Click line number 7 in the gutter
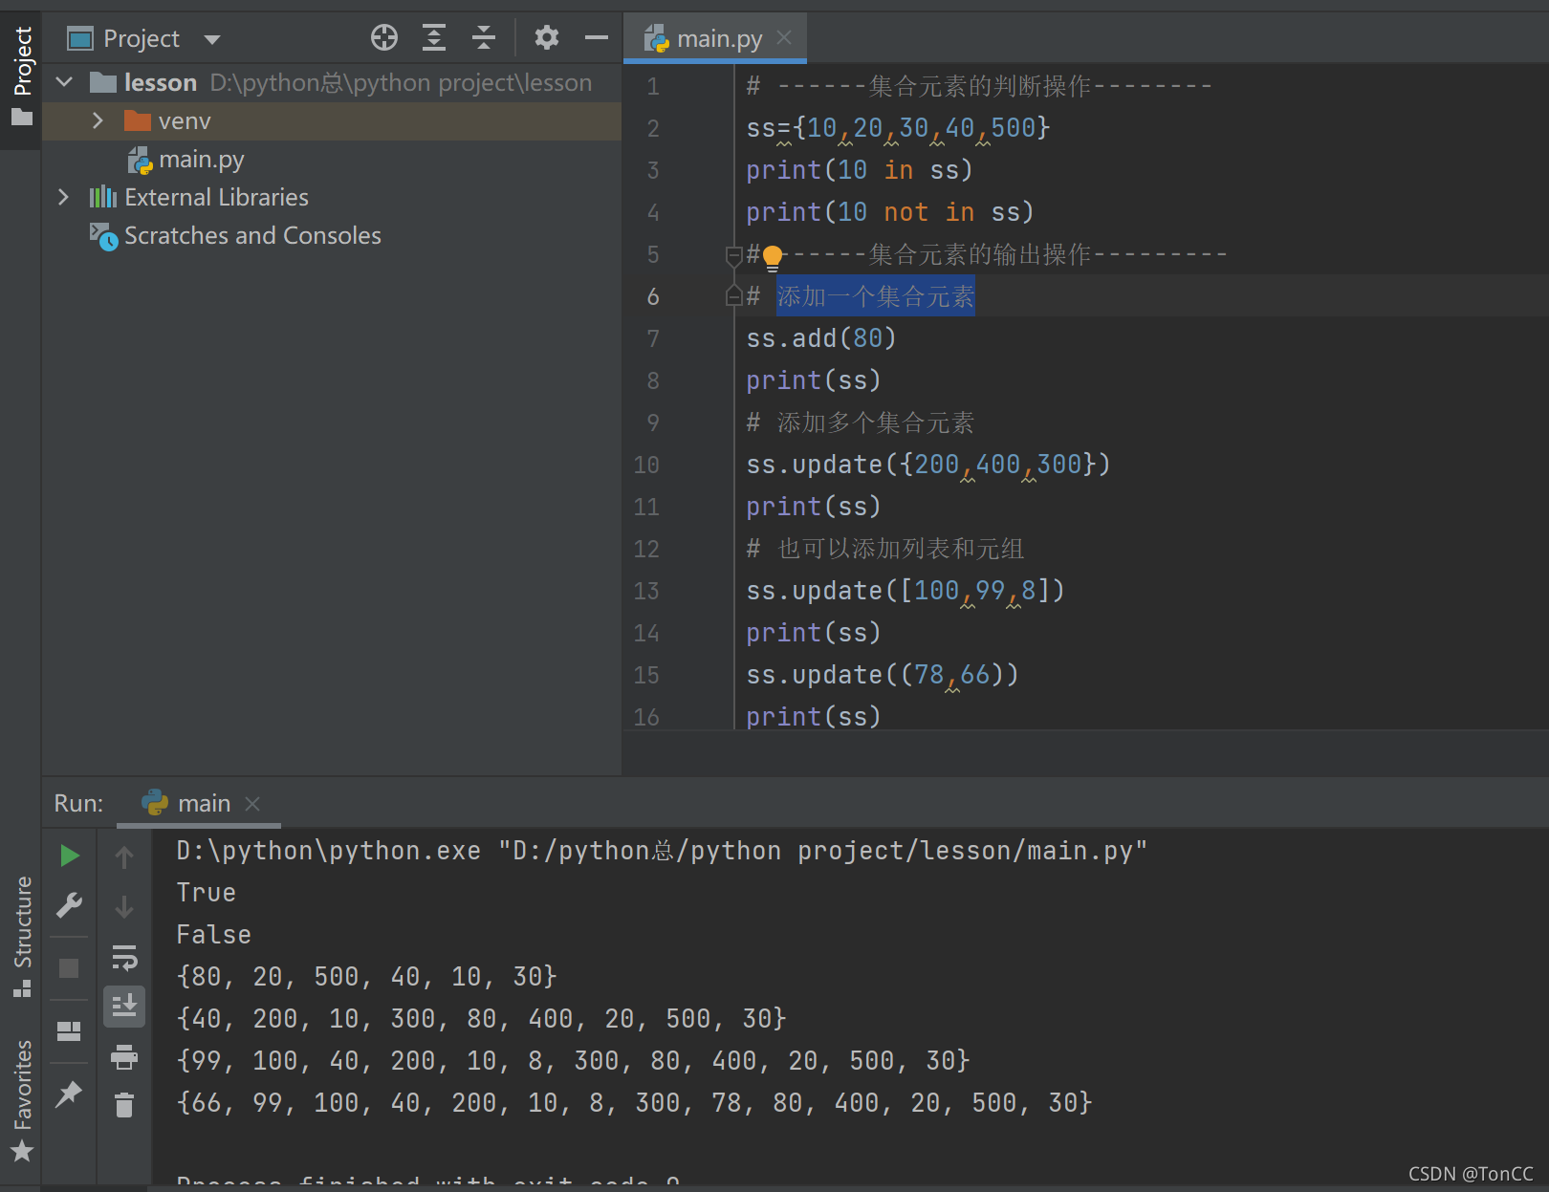This screenshot has width=1549, height=1192. 653,338
